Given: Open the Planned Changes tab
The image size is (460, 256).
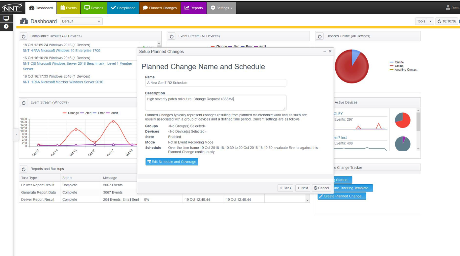Looking at the screenshot, I should coord(160,8).
